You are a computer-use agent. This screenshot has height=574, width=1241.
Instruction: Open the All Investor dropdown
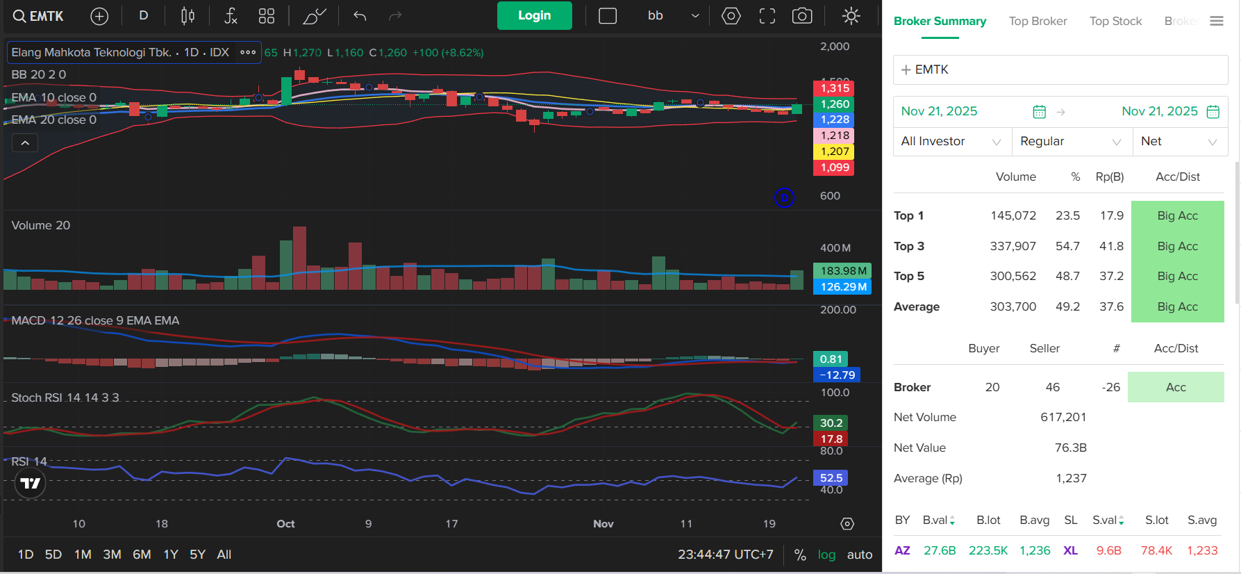tap(951, 142)
